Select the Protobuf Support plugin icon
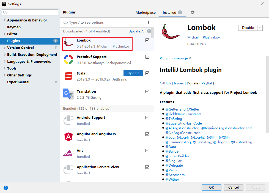The height and width of the screenshot is (193, 269). [68, 60]
